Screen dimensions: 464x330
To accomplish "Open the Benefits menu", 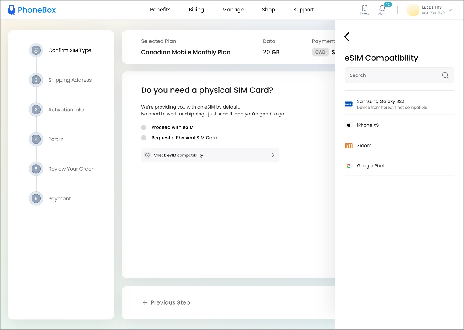I will coord(160,10).
